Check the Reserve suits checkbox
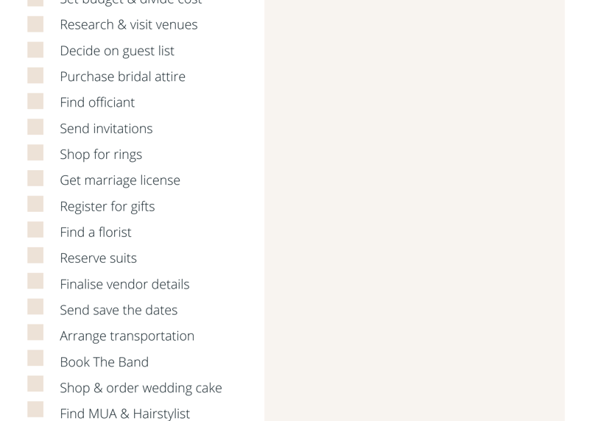Viewport: 589px width, 421px height. 35,256
